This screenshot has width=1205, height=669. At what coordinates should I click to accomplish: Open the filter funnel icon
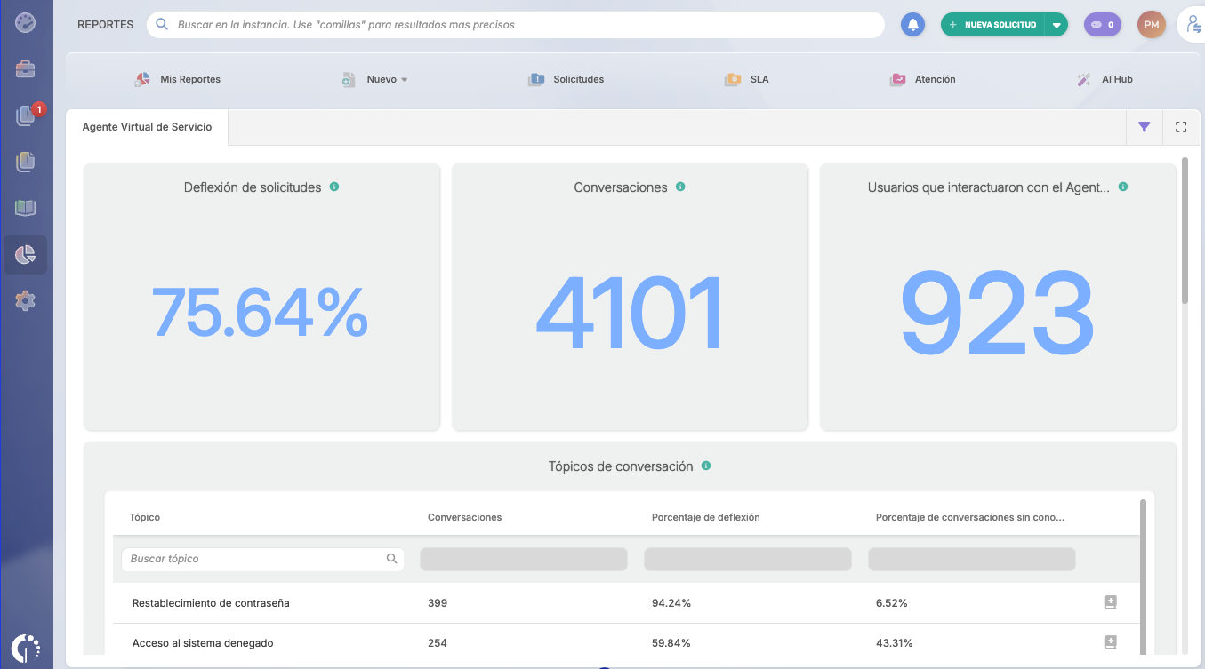[1145, 127]
